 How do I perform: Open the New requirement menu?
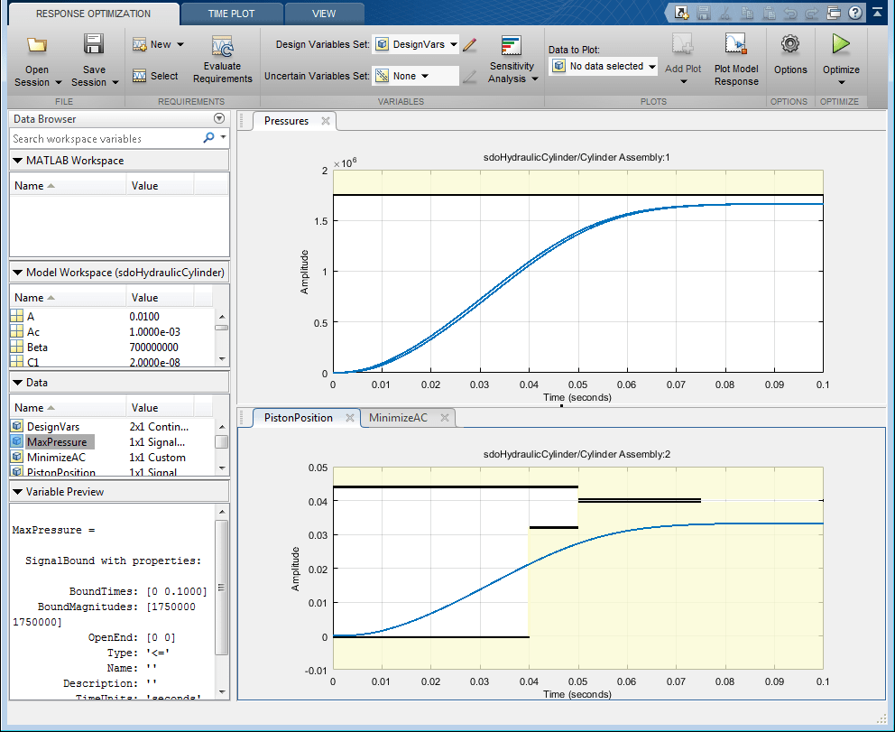pos(159,44)
